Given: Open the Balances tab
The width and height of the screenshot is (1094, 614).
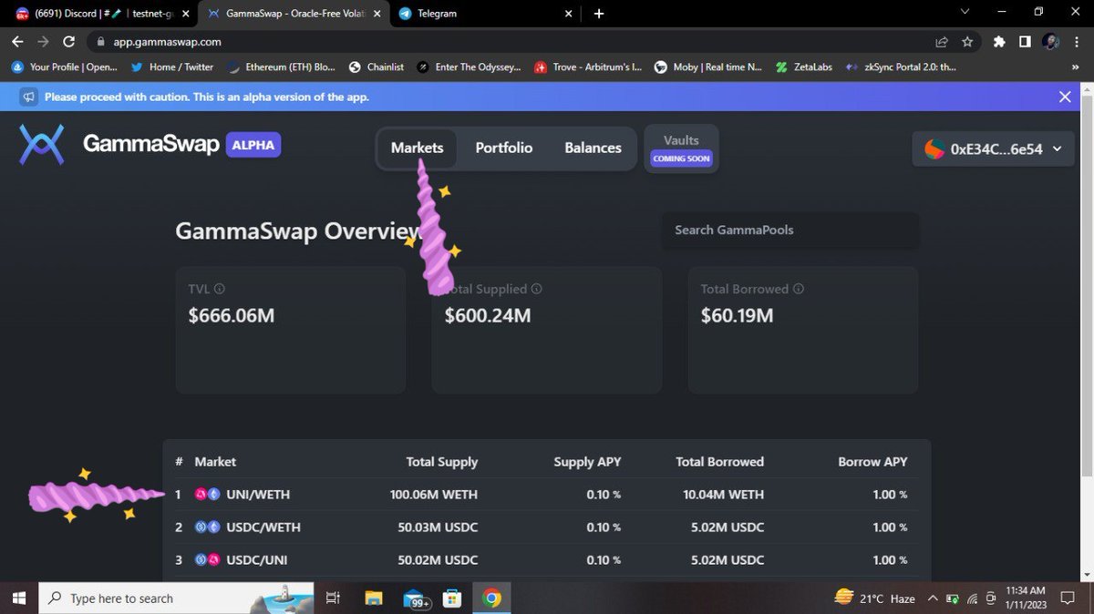Looking at the screenshot, I should pyautogui.click(x=593, y=148).
